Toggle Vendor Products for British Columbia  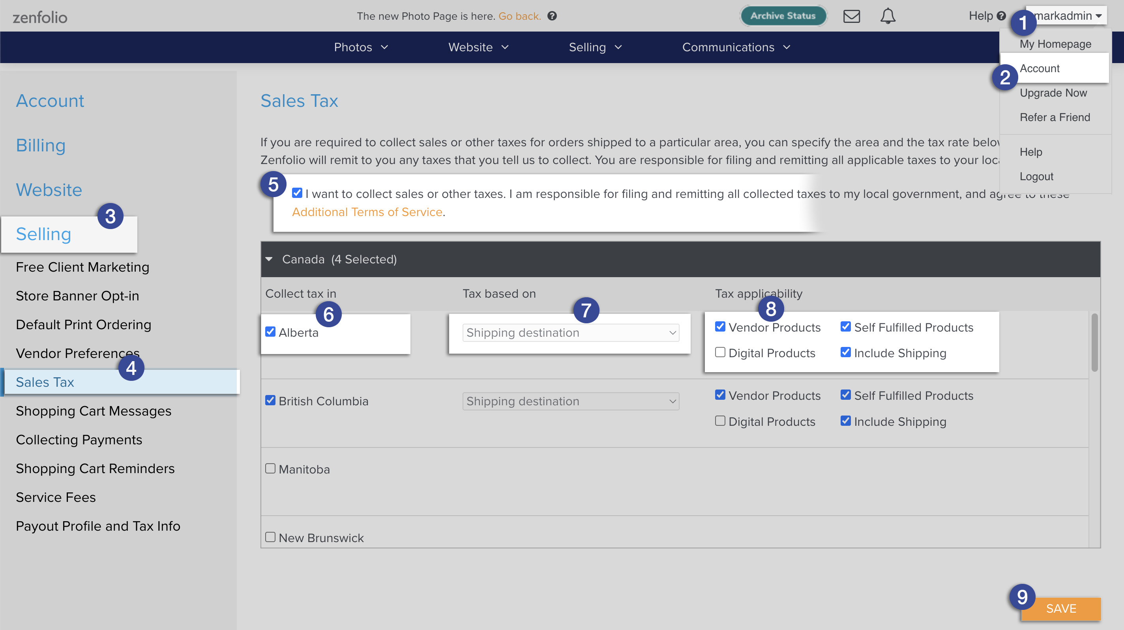pos(720,395)
